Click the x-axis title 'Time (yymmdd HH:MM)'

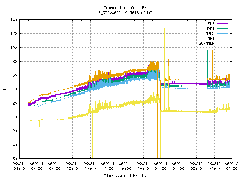pos(125,176)
